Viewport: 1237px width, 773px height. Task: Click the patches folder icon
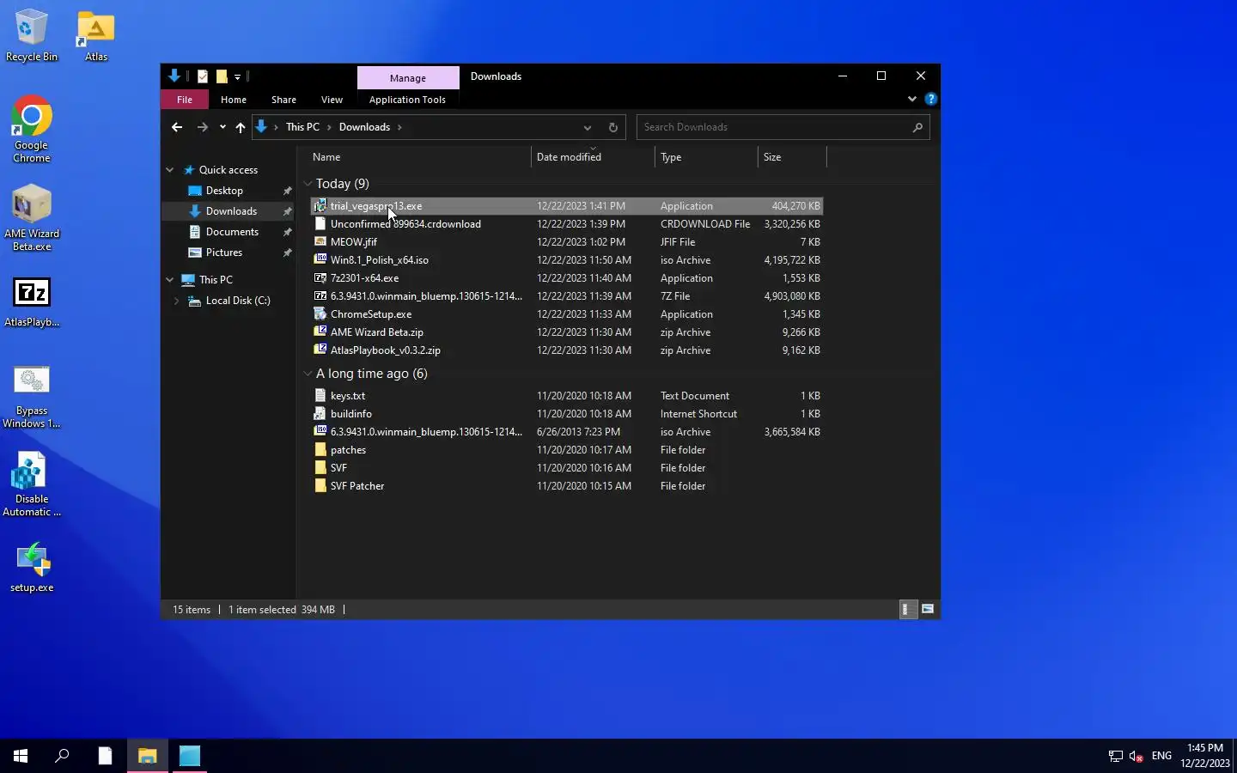(320, 450)
